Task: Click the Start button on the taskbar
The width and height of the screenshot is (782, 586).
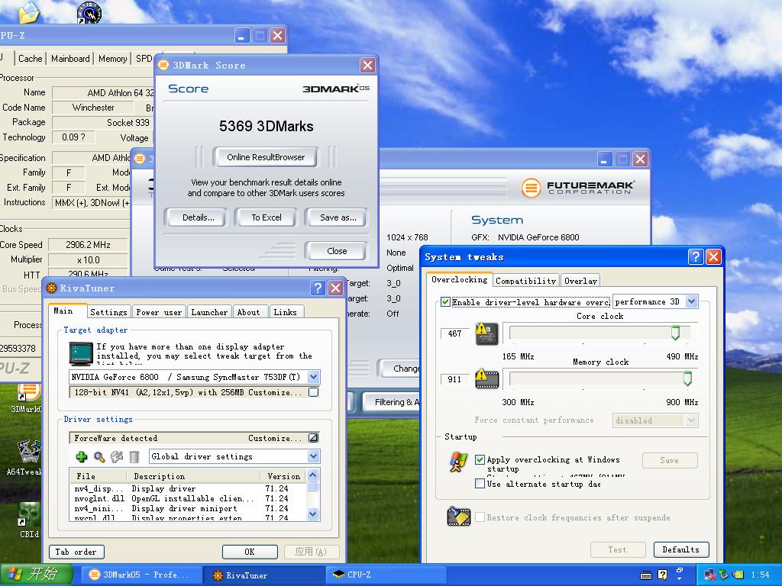Action: point(37,575)
